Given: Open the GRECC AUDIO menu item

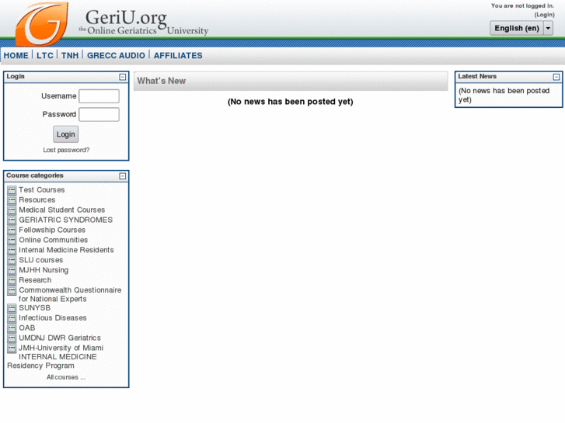Looking at the screenshot, I should click(116, 55).
